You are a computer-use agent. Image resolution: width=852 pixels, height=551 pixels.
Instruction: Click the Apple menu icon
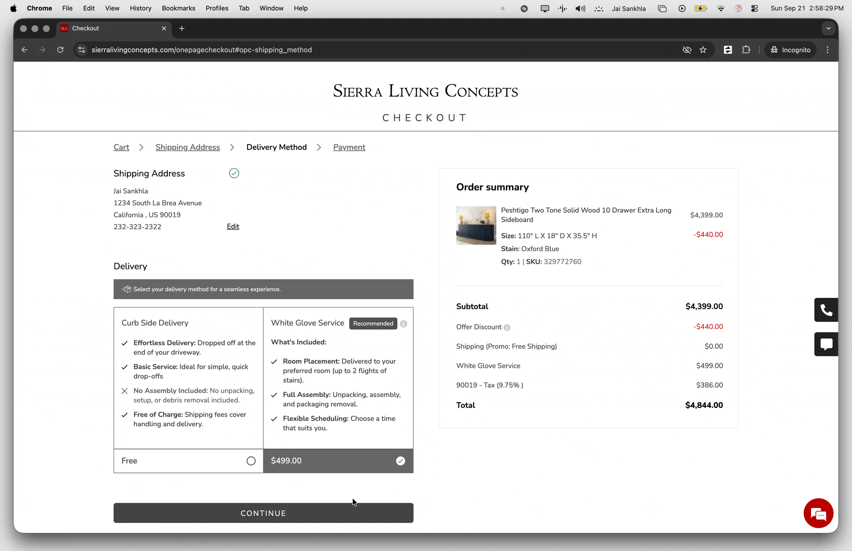point(13,8)
